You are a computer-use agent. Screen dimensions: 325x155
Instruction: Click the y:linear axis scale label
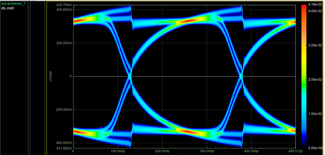tap(51, 76)
